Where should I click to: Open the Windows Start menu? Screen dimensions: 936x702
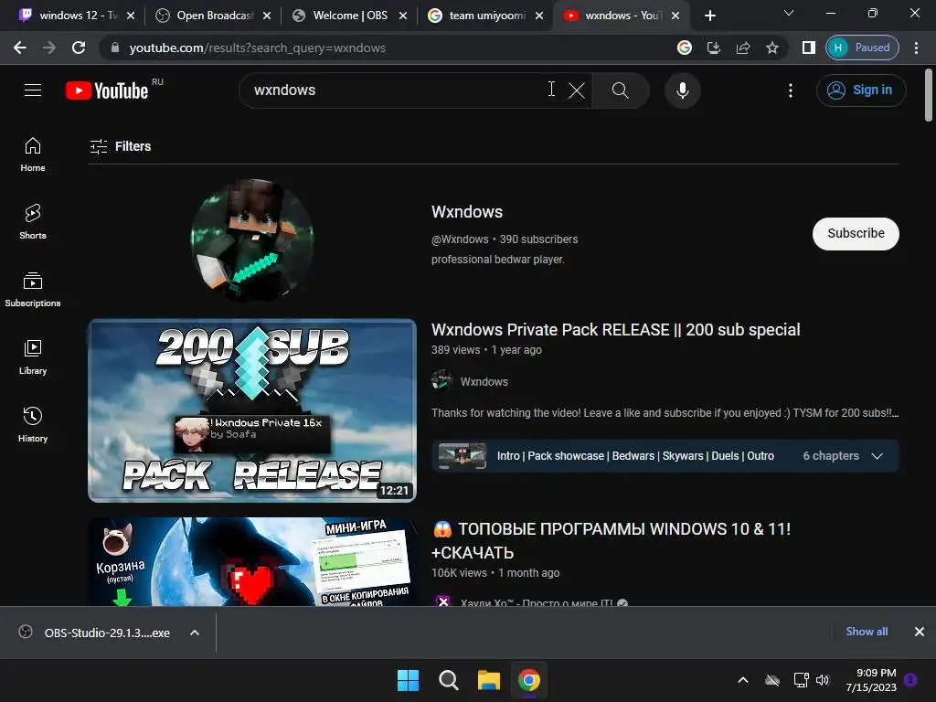[x=409, y=680]
